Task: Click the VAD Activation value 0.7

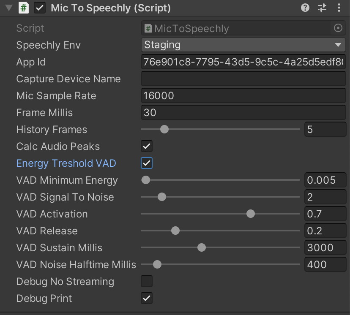Action: click(x=325, y=214)
